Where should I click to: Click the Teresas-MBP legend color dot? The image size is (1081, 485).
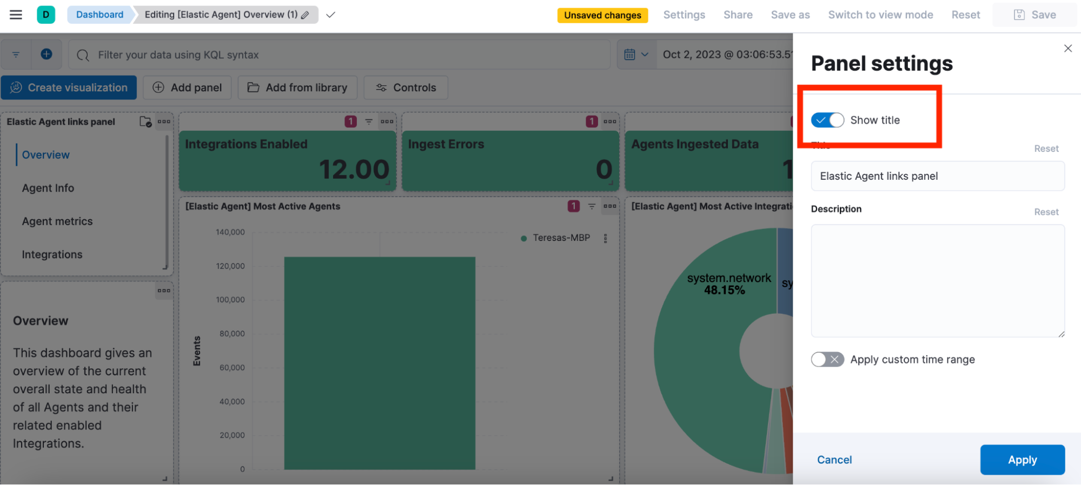point(523,238)
